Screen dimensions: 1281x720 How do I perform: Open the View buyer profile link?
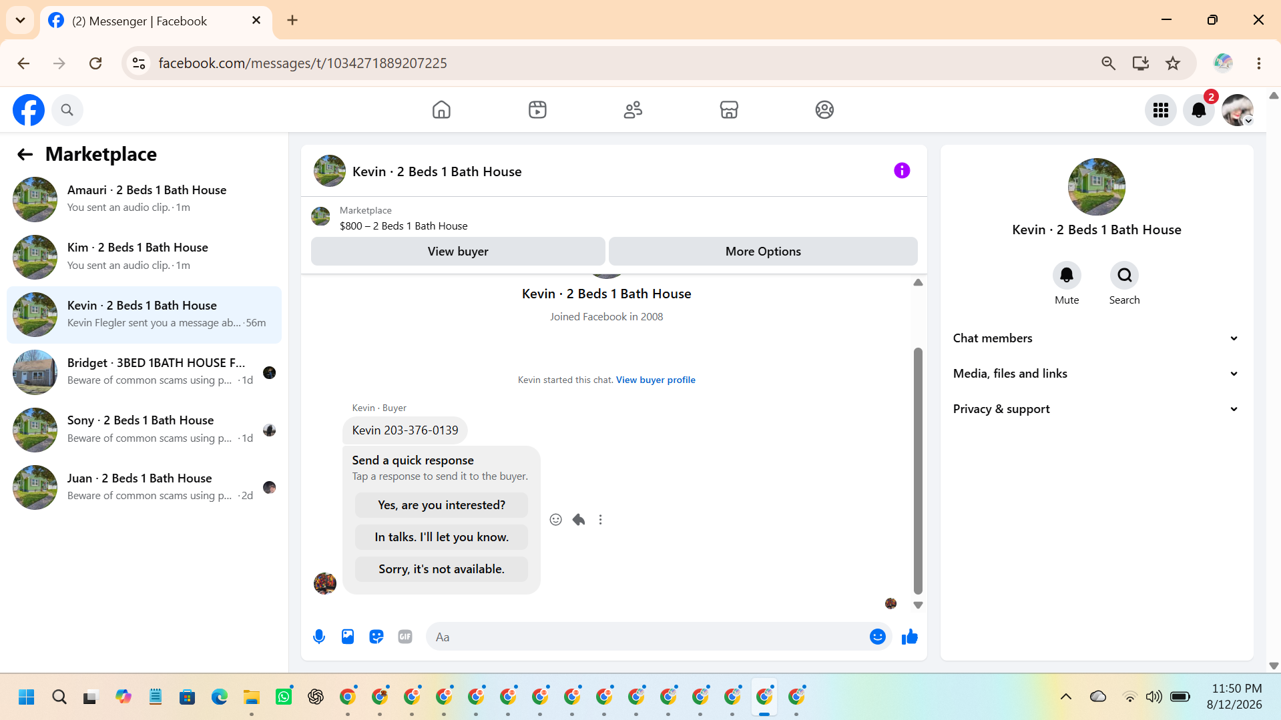(x=656, y=380)
